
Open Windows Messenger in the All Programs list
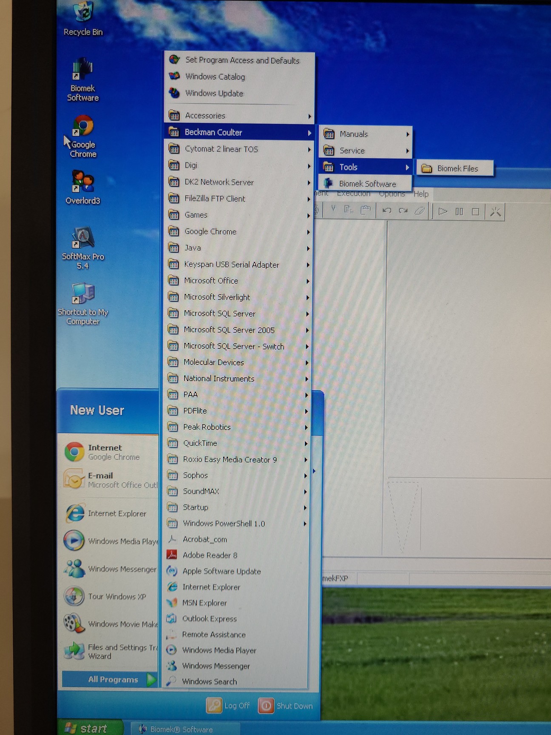(236, 666)
